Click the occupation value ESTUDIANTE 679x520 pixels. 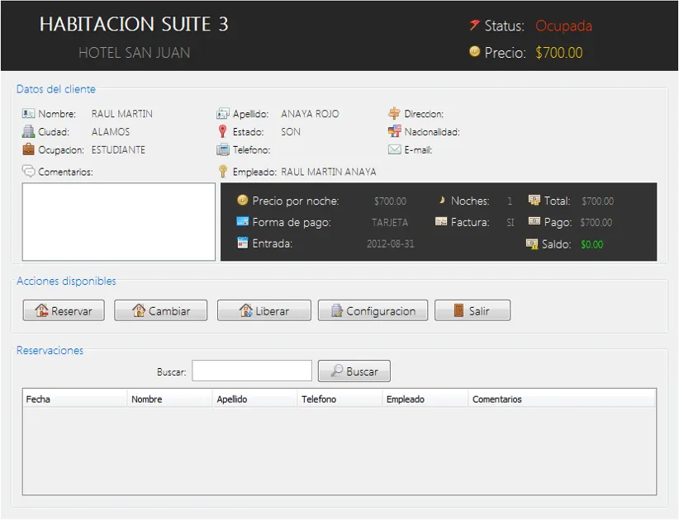pos(118,150)
